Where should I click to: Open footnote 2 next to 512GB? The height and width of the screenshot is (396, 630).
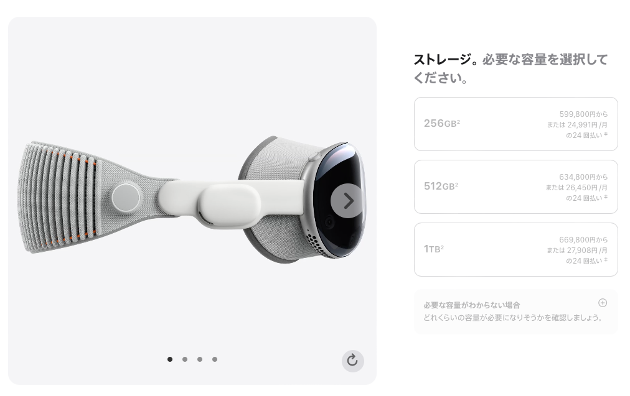click(457, 183)
